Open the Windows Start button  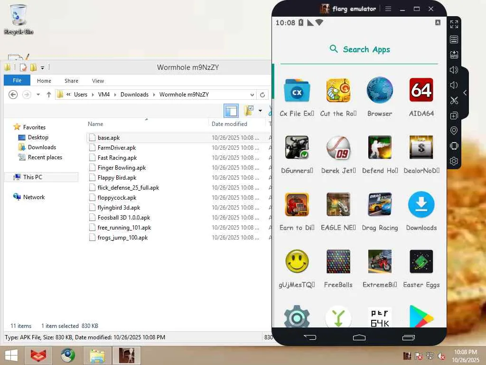tap(11, 355)
